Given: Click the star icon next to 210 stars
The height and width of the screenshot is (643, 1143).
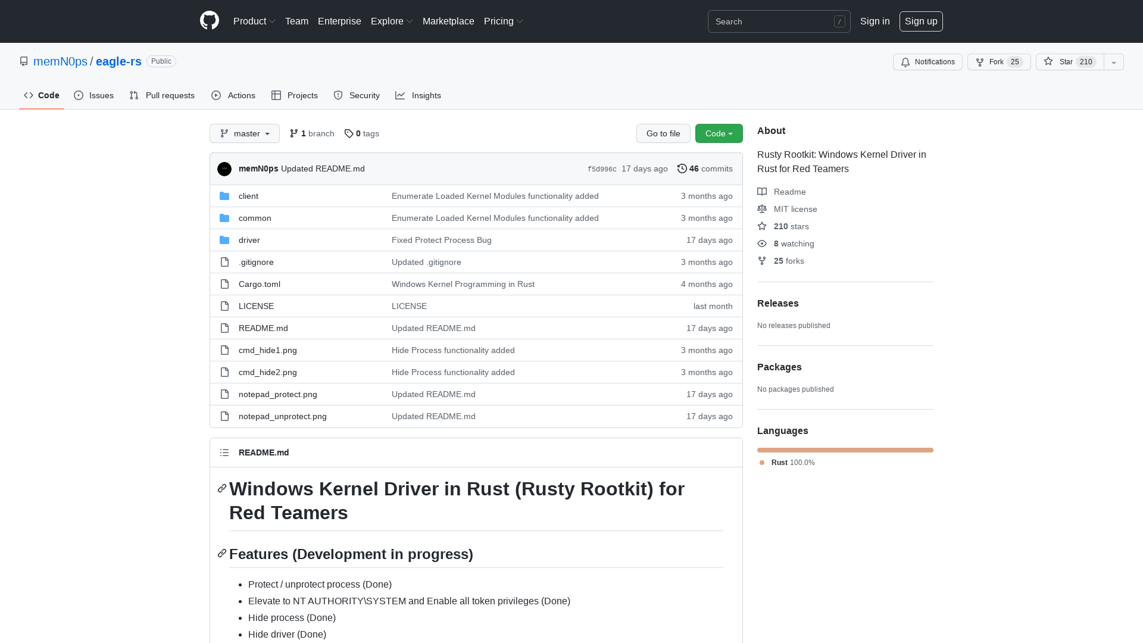Looking at the screenshot, I should click(x=762, y=226).
